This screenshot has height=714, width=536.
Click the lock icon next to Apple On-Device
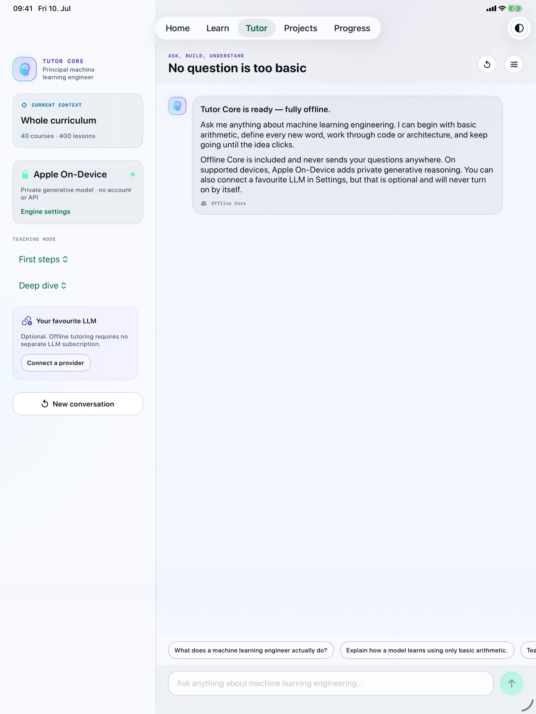coord(25,174)
